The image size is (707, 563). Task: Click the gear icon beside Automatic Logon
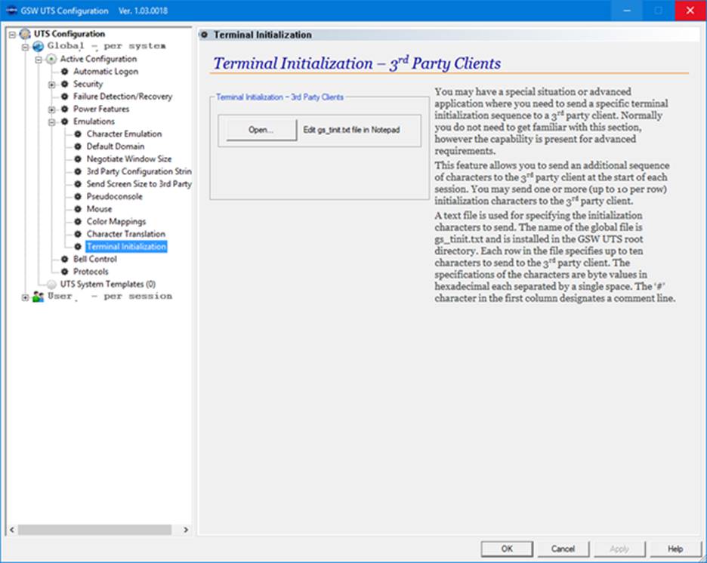coord(64,71)
